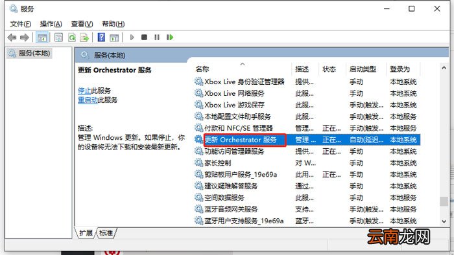Screen dimensions: 454x255
Task: Sort by the 状态 column header
Action: coord(332,69)
